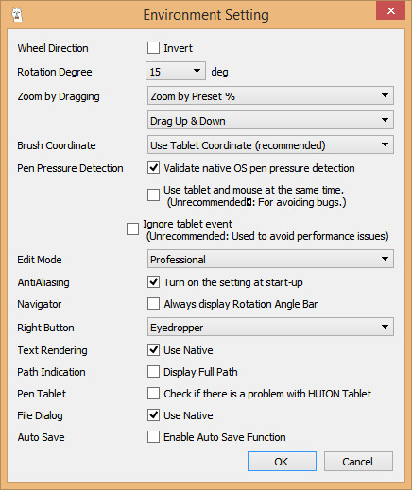Viewport: 412px width, 490px height.
Task: Click the Rotation Degree label
Action: [x=55, y=72]
